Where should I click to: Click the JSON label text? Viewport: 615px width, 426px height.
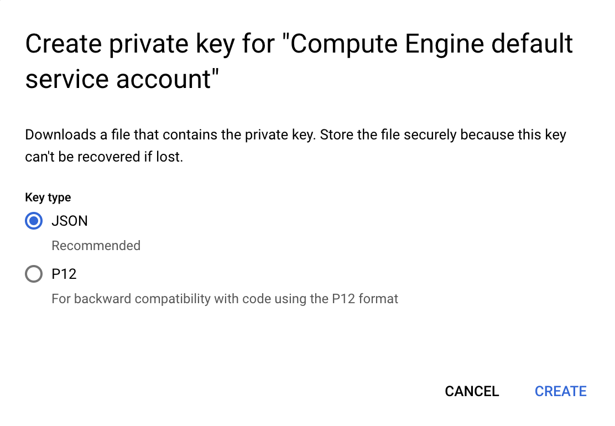[70, 221]
